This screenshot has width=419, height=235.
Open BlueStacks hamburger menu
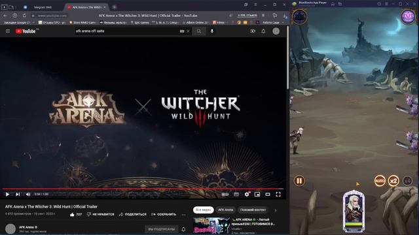[386, 4]
